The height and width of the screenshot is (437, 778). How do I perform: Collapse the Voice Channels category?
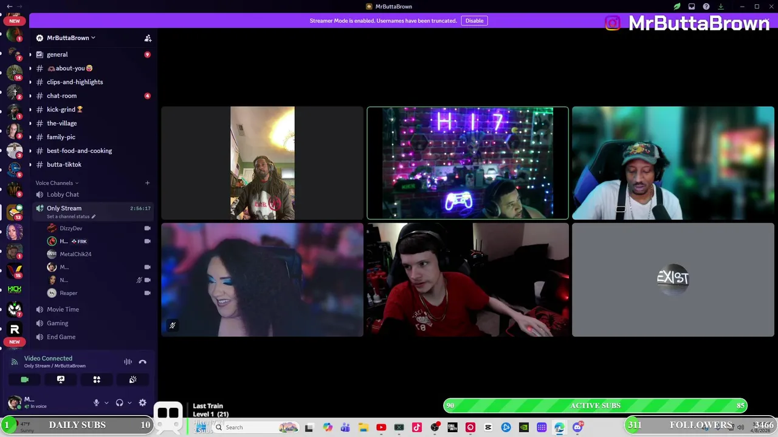[x=57, y=183]
